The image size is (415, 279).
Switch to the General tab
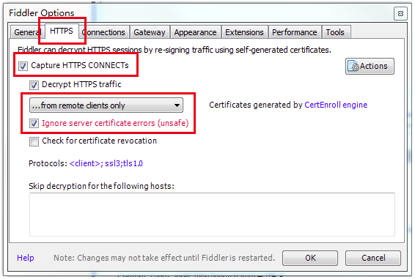[x=28, y=32]
